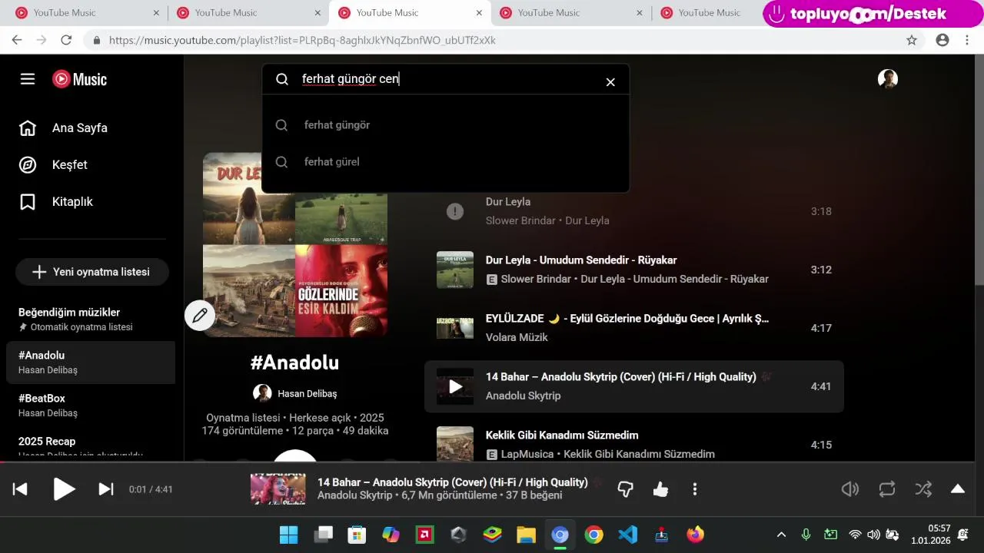Open the account avatar menu

(888, 79)
